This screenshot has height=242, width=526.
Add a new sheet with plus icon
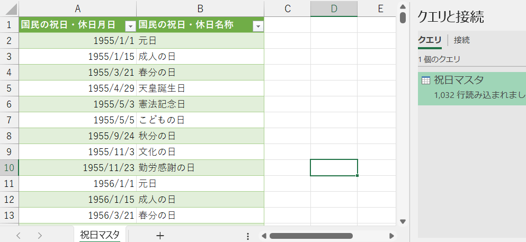pyautogui.click(x=160, y=236)
